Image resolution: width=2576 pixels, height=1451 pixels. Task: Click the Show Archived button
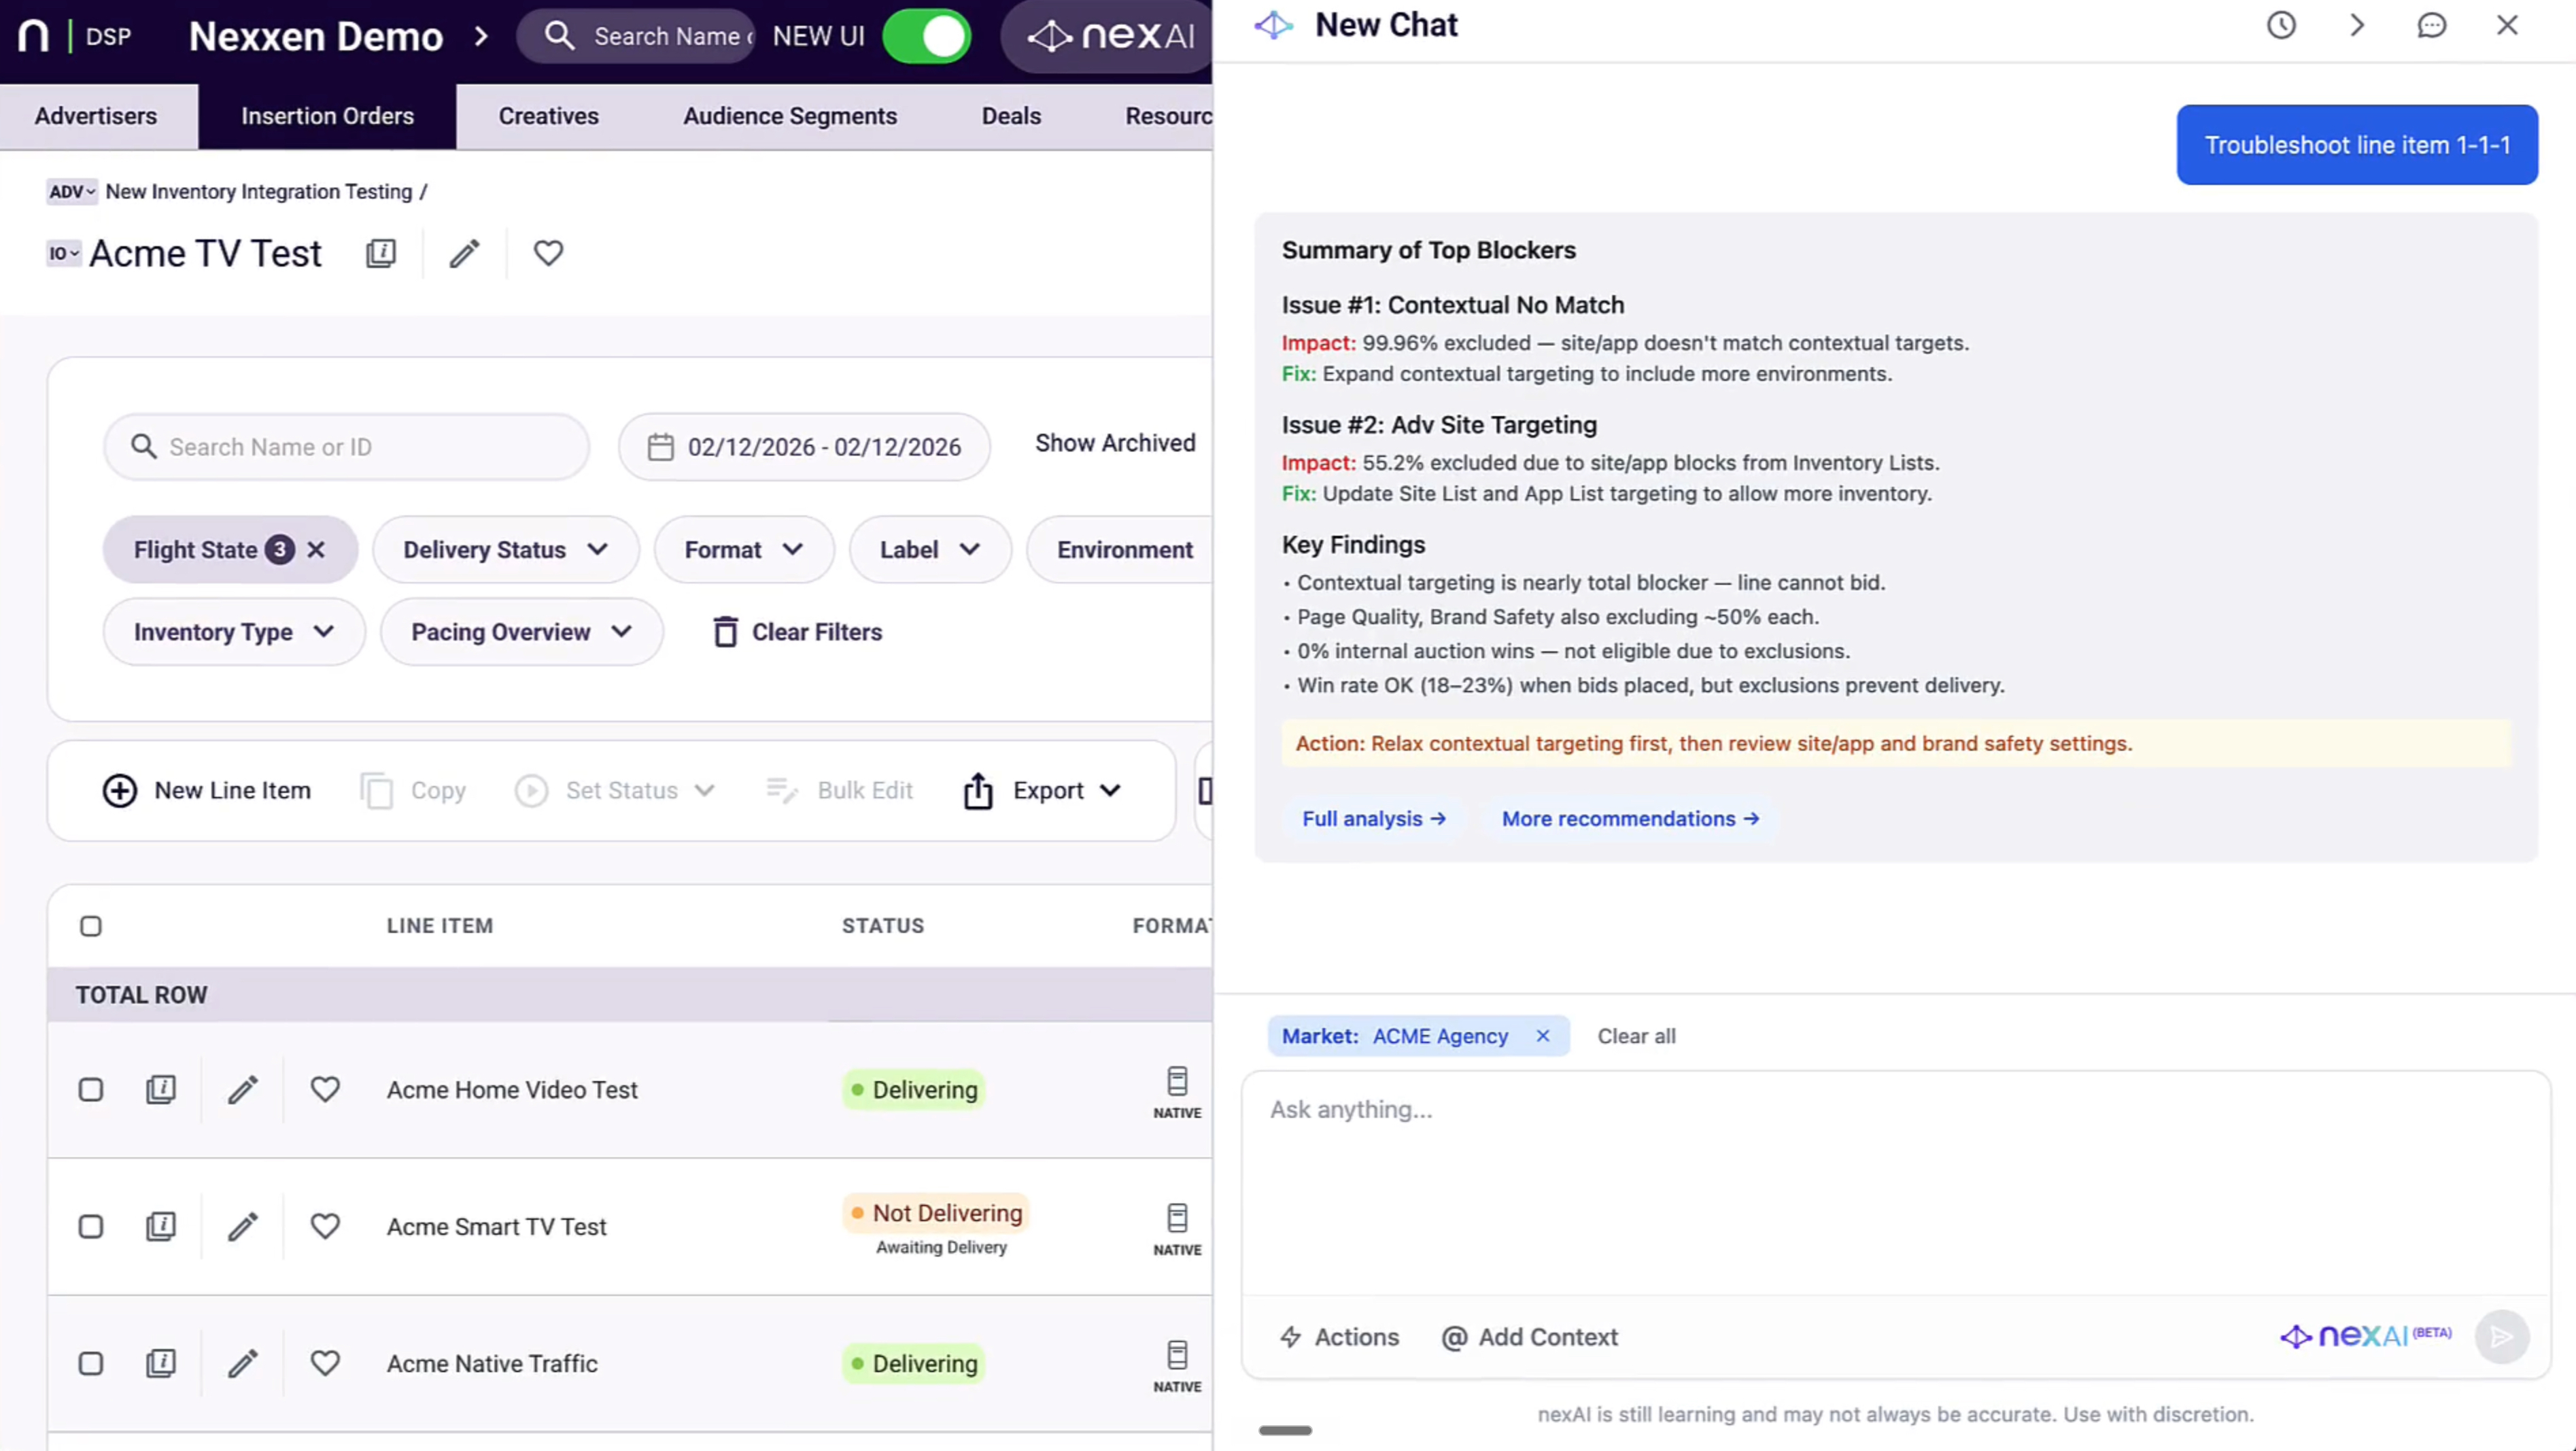point(1115,443)
